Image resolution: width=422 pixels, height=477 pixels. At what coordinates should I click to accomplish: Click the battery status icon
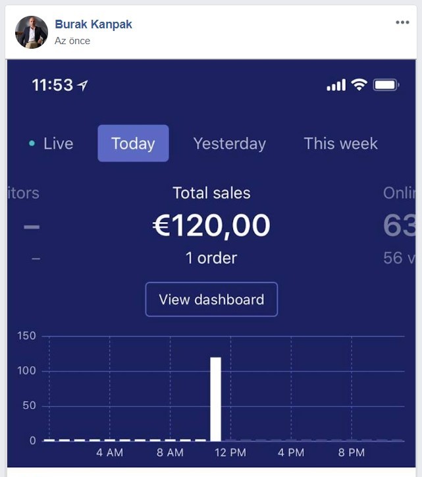tap(386, 85)
